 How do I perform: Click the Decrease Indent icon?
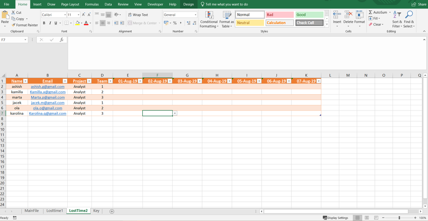point(116,23)
